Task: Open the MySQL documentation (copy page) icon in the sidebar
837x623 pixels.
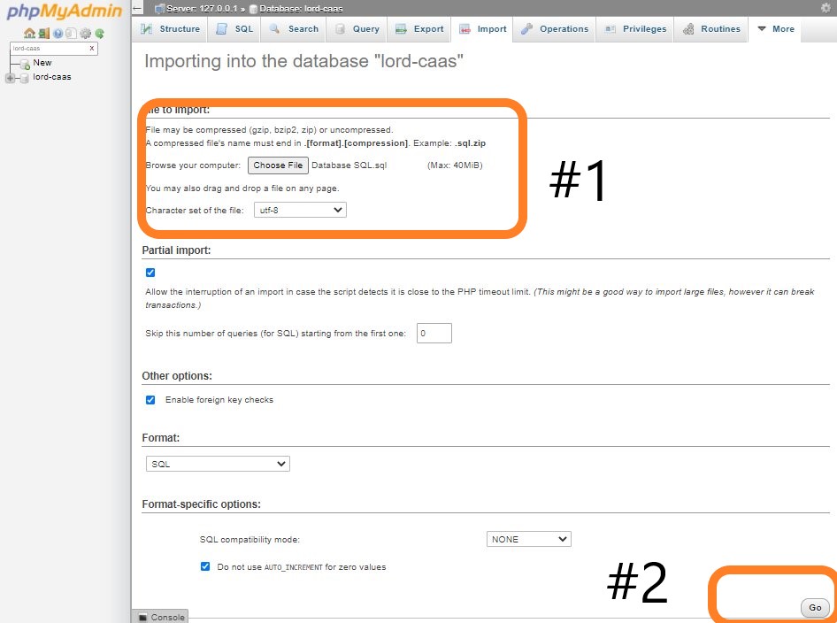Action: coord(72,34)
